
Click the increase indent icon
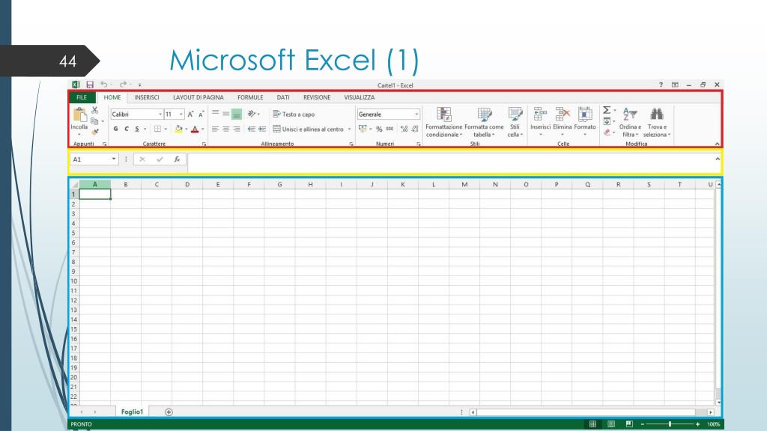pos(263,129)
